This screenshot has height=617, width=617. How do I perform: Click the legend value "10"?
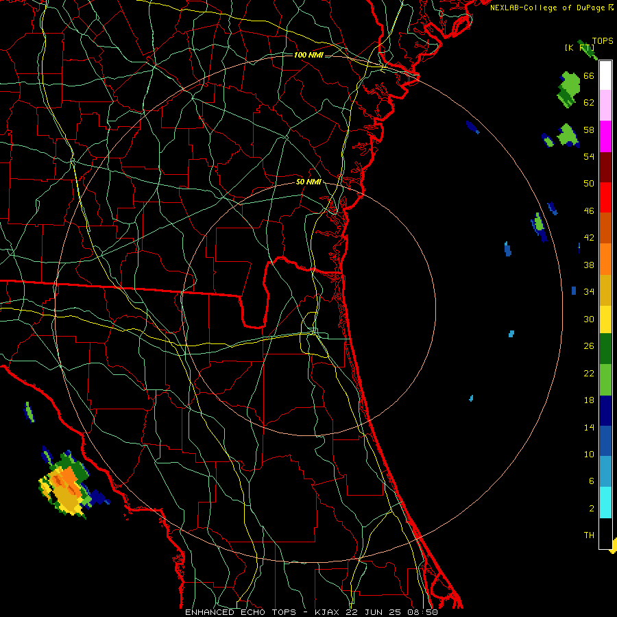click(589, 455)
